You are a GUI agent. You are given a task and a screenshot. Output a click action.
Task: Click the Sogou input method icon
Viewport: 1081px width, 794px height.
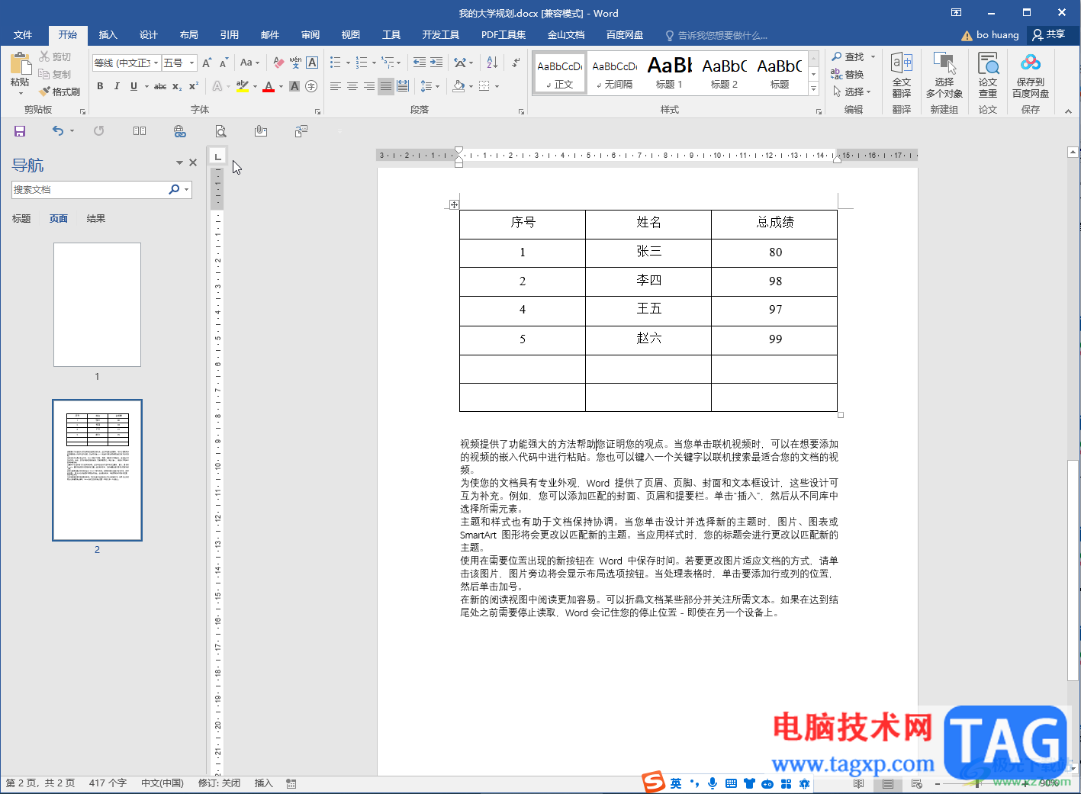pos(653,783)
